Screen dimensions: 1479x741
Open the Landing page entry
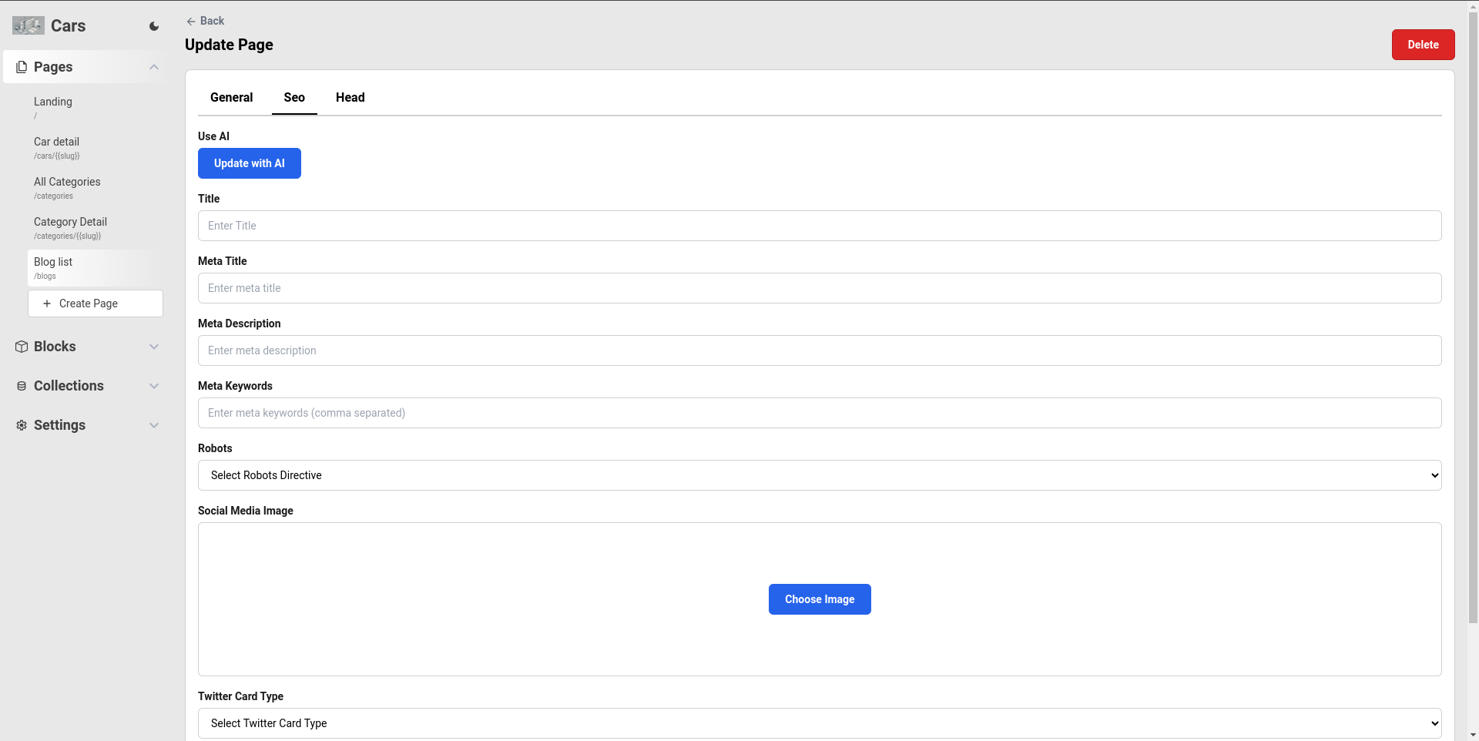click(96, 108)
